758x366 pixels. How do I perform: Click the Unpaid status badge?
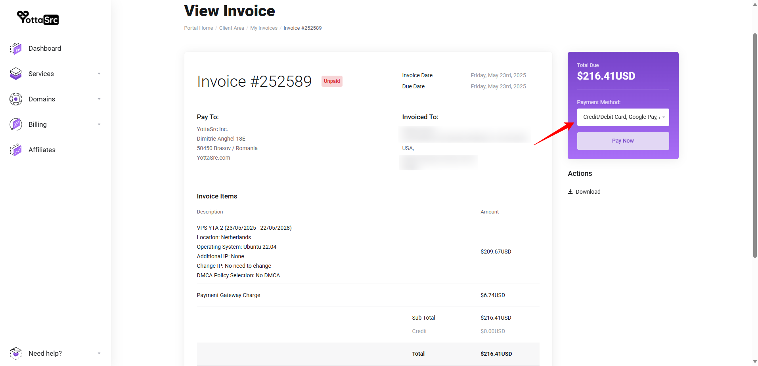332,81
